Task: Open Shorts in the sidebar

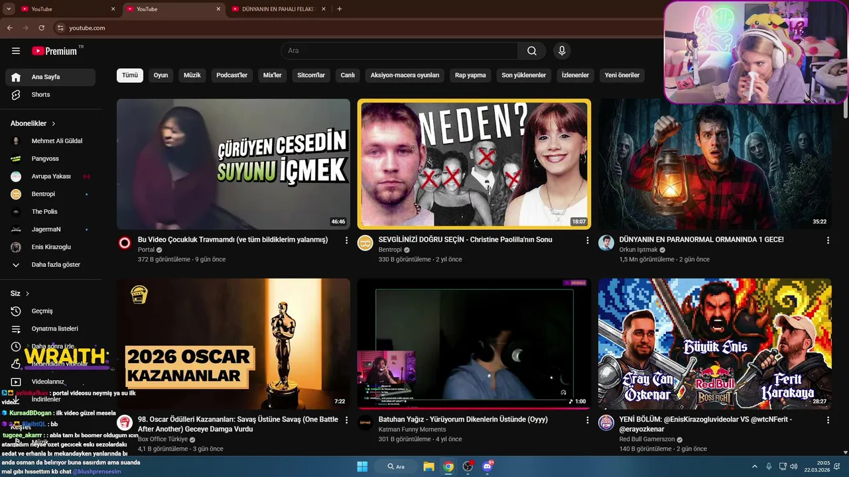Action: [x=50, y=95]
